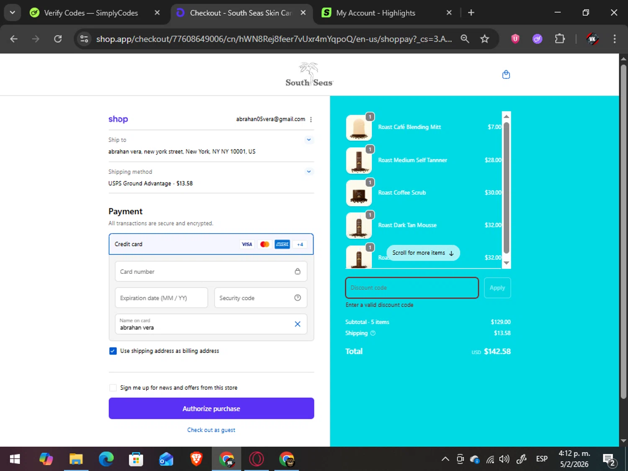Focus the Security code field
This screenshot has height=471, width=628.
[260, 298]
